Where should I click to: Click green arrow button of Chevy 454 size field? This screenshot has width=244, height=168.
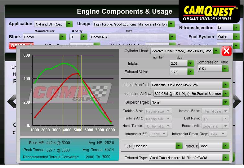(x=173, y=37)
